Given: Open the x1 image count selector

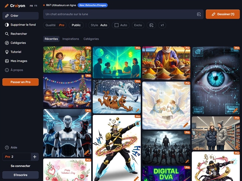Looking at the screenshot, I should tap(162, 25).
